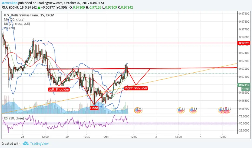
Task: Click the 4 date label on time axis
Action: click(201, 137)
